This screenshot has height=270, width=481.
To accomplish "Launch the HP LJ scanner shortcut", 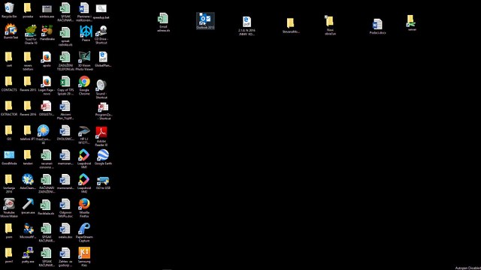I will click(83, 135).
